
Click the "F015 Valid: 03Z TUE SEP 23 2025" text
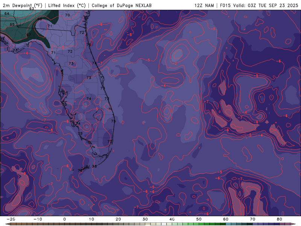pos(259,5)
